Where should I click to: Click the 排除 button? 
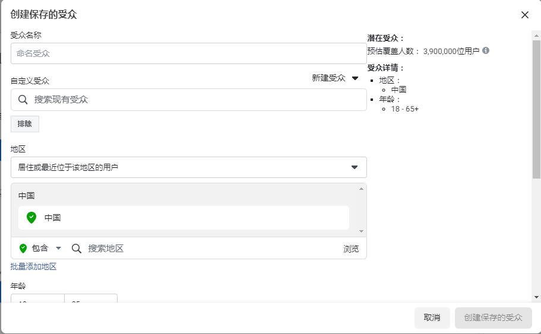pos(25,124)
